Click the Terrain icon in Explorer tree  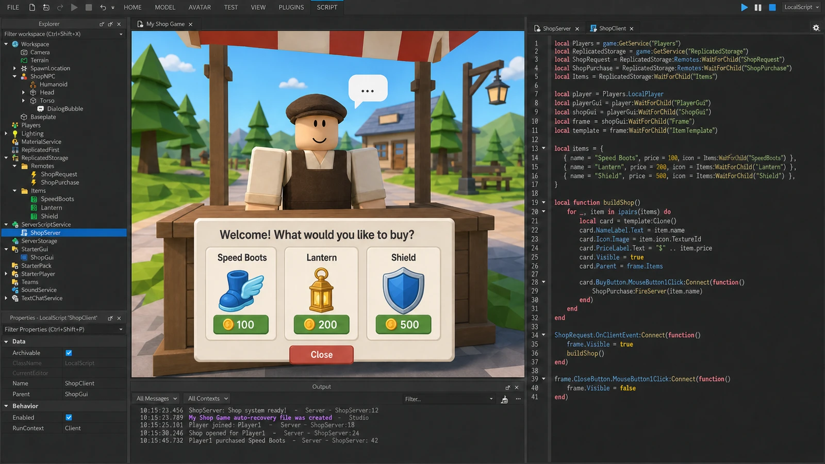coord(24,60)
